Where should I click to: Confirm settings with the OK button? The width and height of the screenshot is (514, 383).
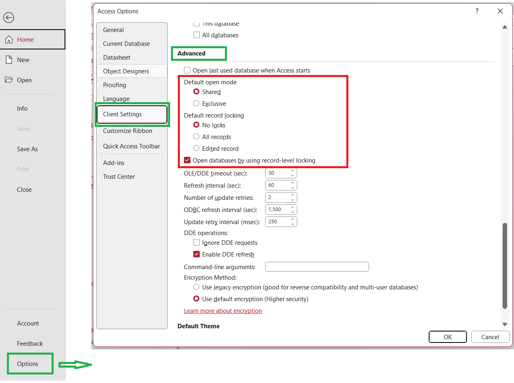pos(447,337)
